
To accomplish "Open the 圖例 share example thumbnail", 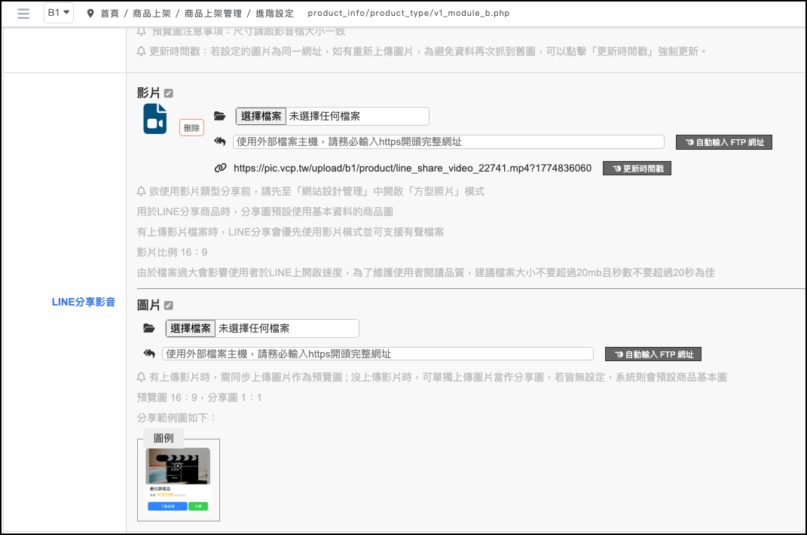I will coord(178,479).
